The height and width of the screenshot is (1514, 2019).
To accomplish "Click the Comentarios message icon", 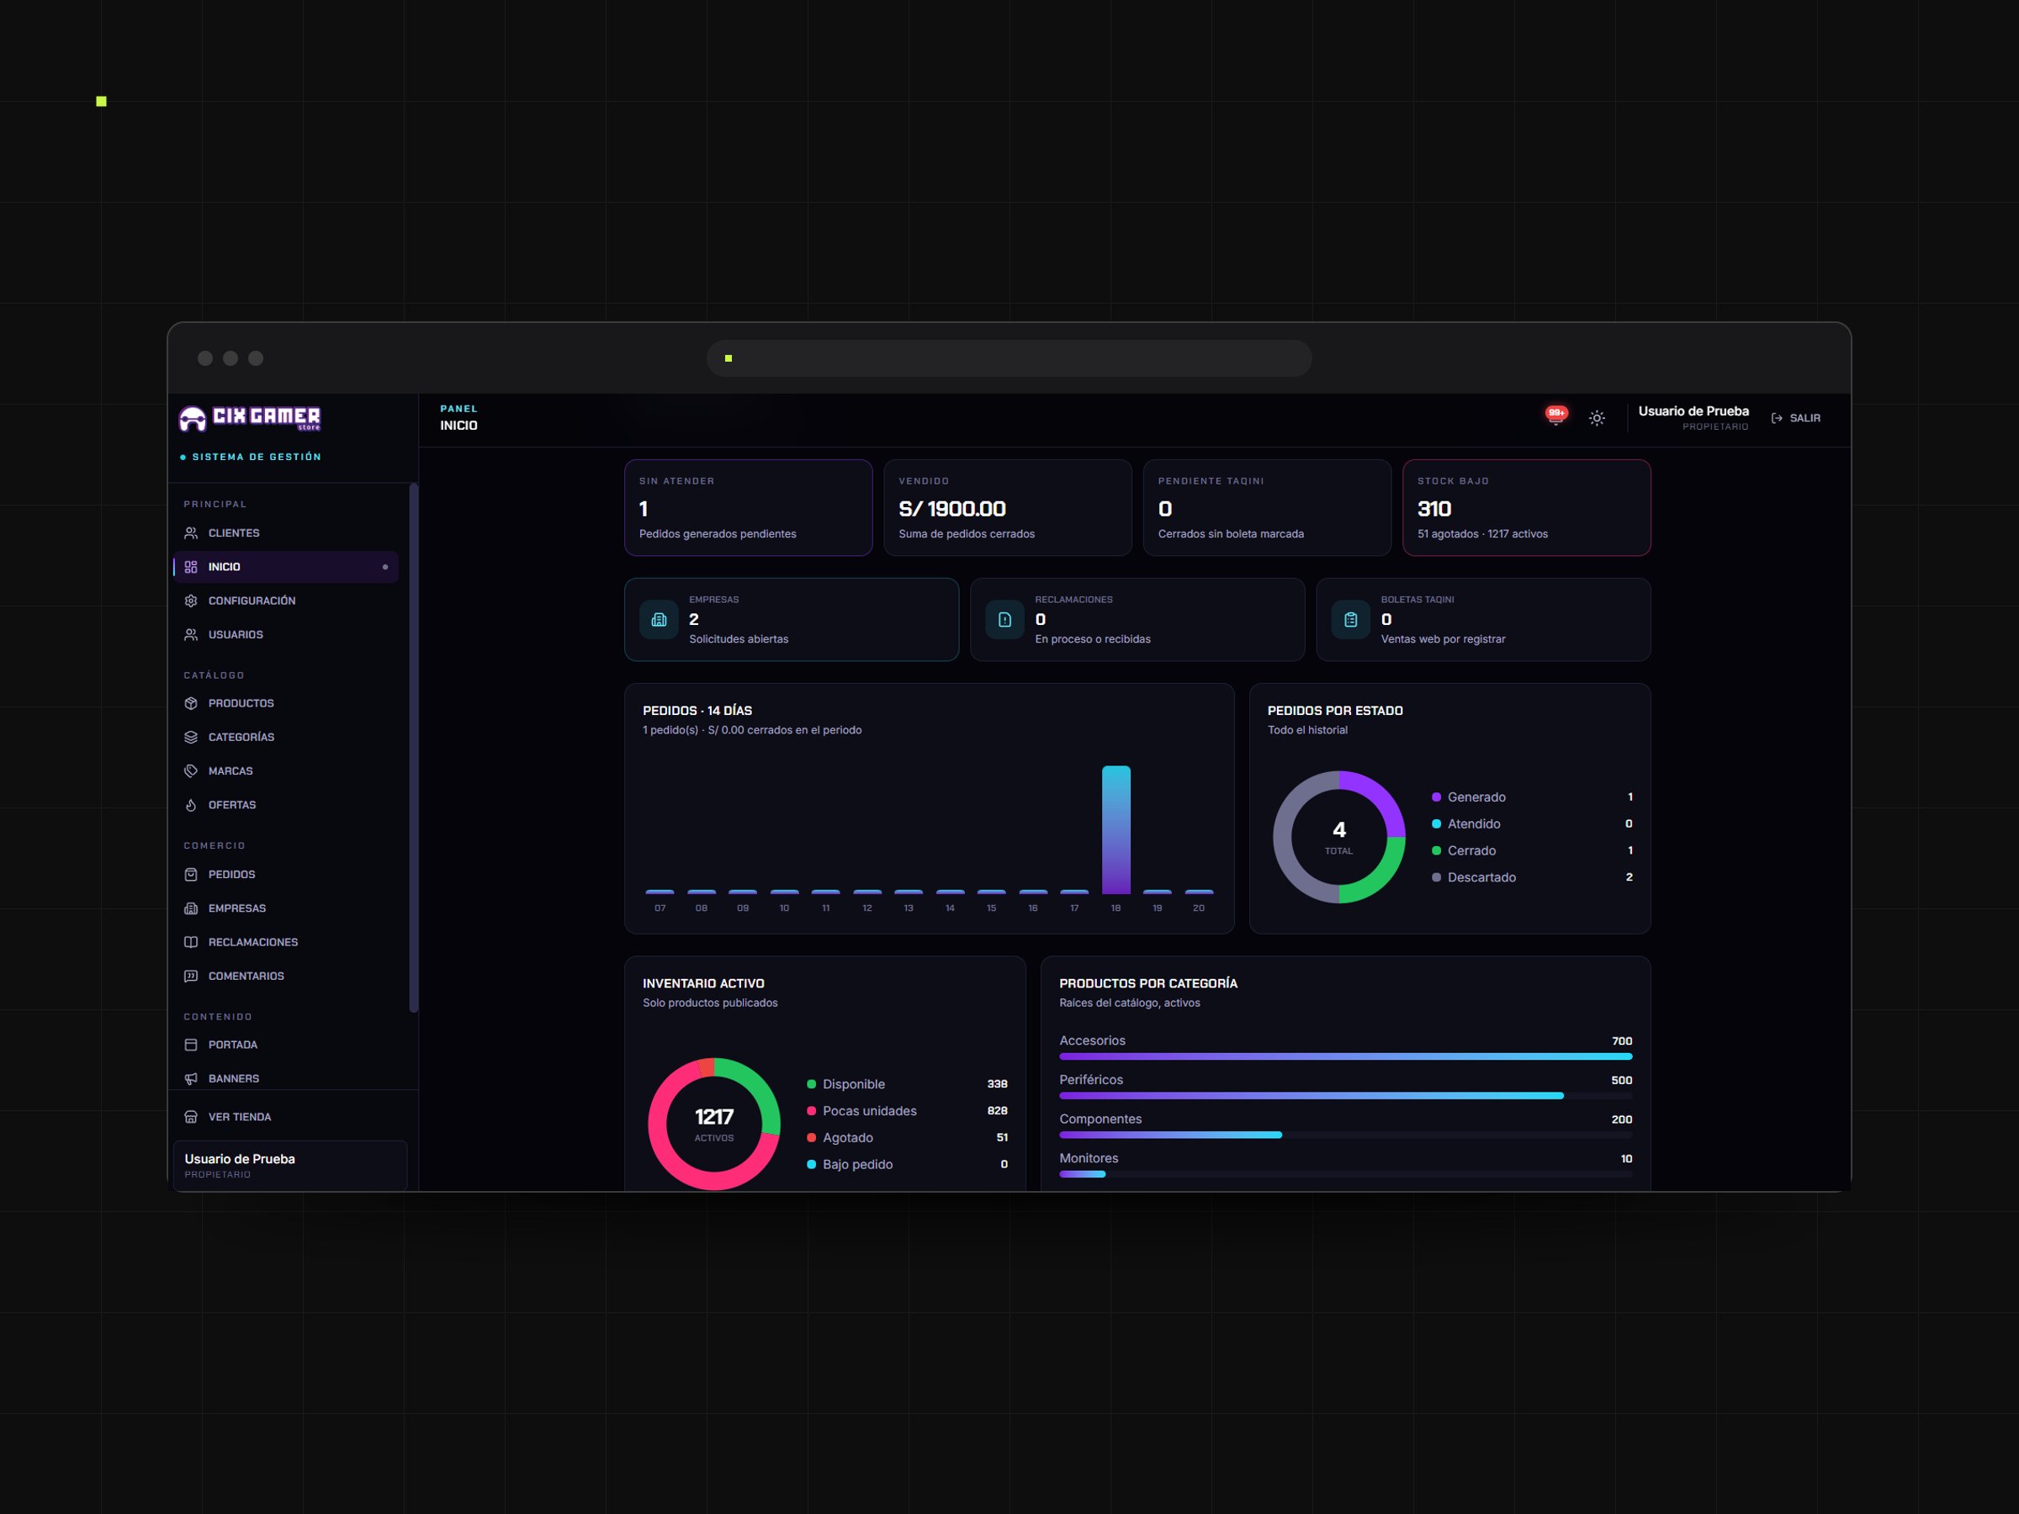I will [x=191, y=976].
